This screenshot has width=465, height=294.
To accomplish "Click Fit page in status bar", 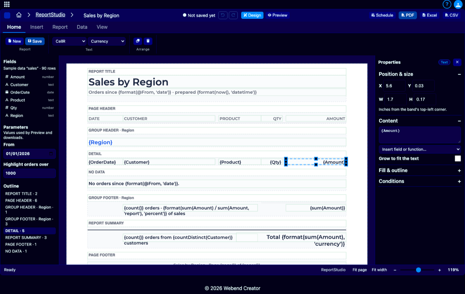I will [x=360, y=270].
